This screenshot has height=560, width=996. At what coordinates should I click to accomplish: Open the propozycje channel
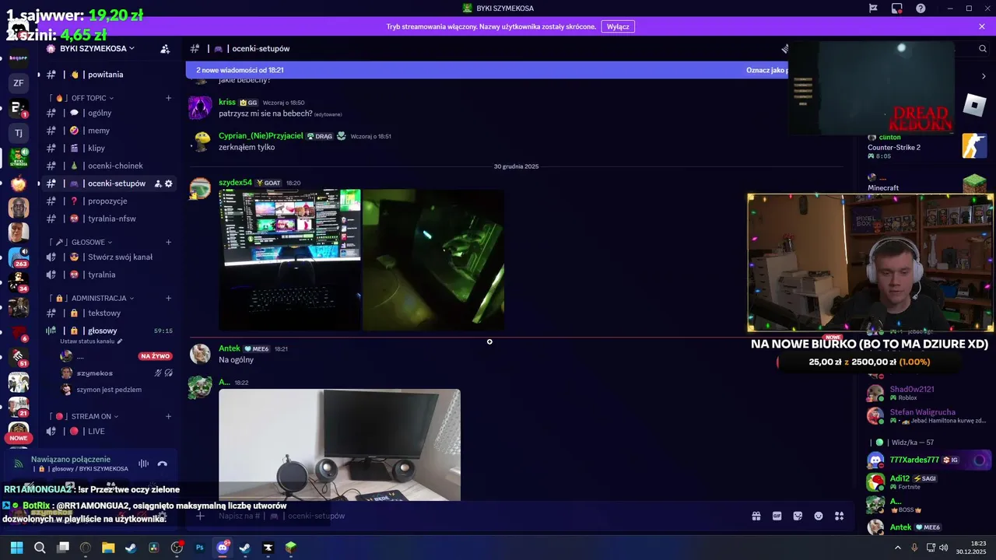point(109,201)
